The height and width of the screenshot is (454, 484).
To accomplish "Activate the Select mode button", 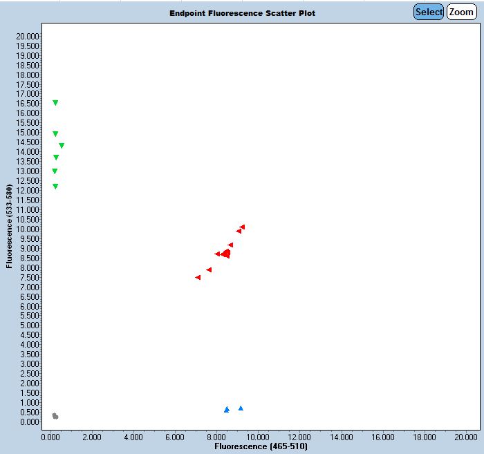I will click(x=429, y=12).
